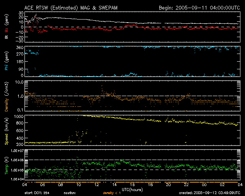Screen dimensions: 245x196
Task: Click the 'start DOY: 254' text
Action: [x=38, y=193]
